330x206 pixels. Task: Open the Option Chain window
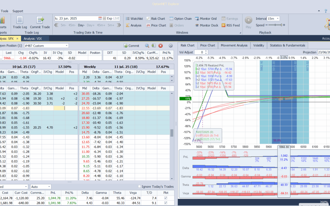(x=181, y=19)
